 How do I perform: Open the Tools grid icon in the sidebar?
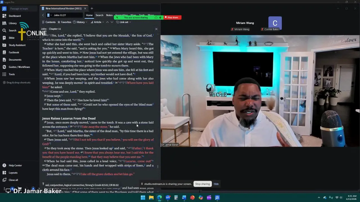point(4,74)
